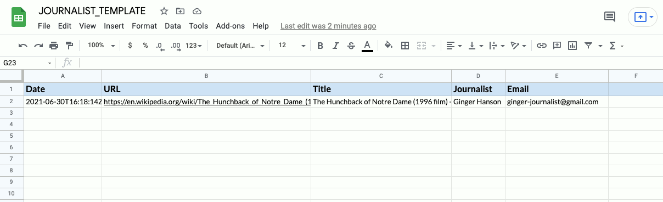Open the Name box dropdown arrow

pos(49,63)
